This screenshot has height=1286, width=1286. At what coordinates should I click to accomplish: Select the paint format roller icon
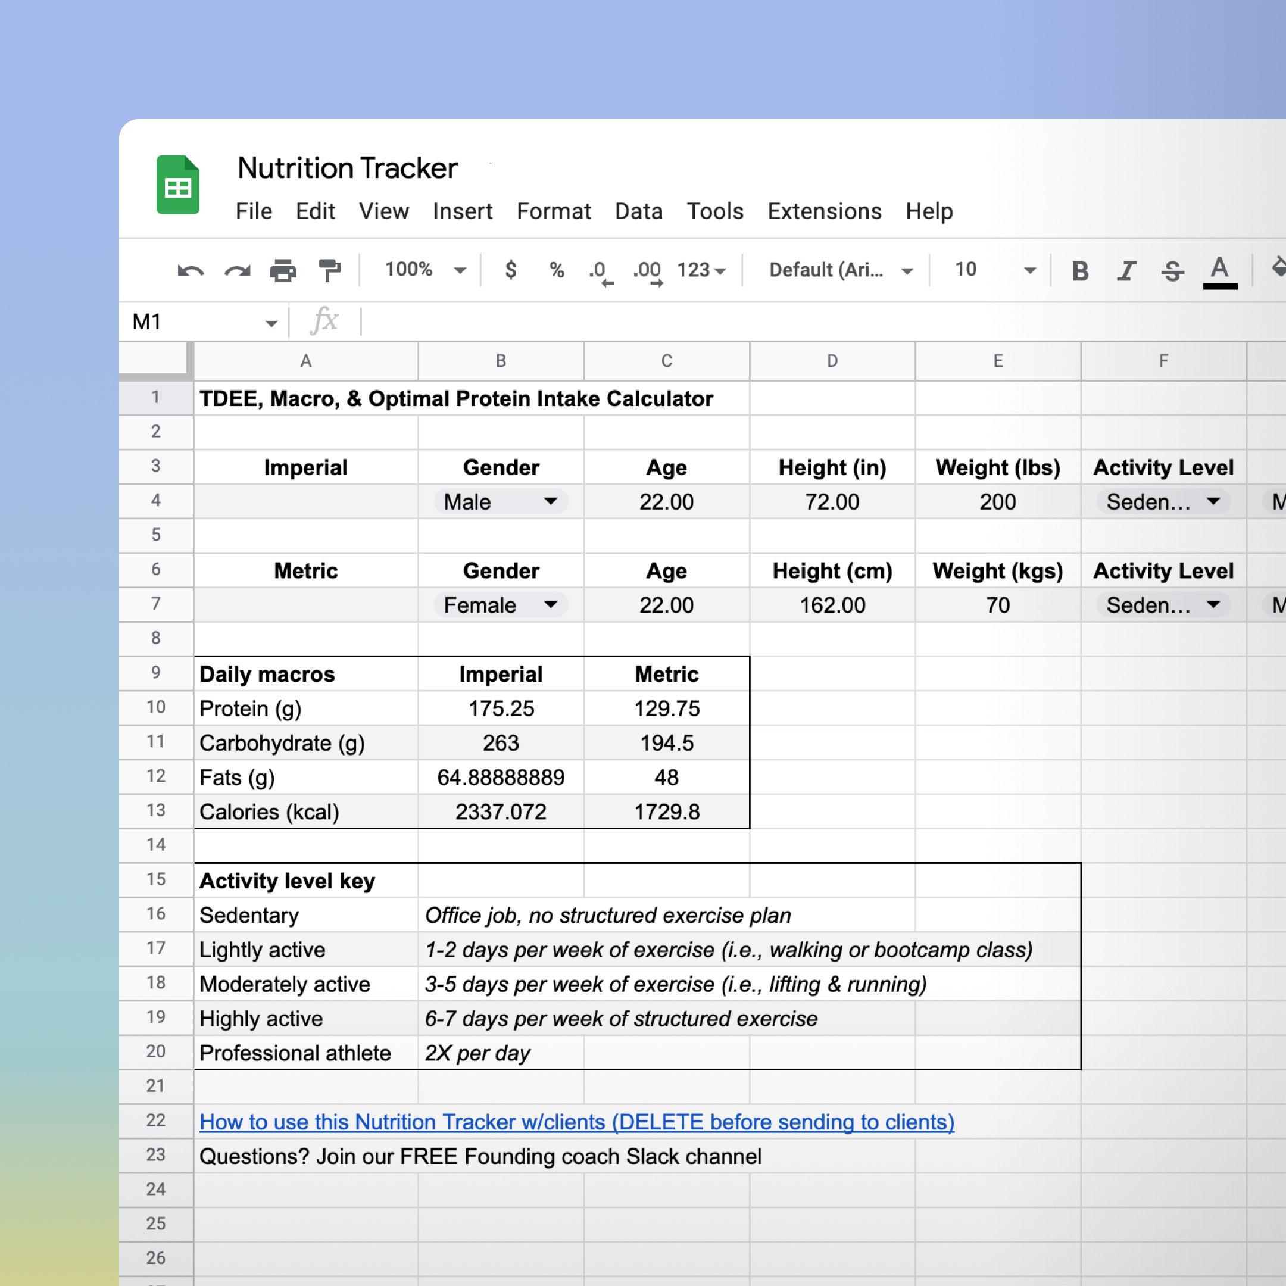pos(329,271)
